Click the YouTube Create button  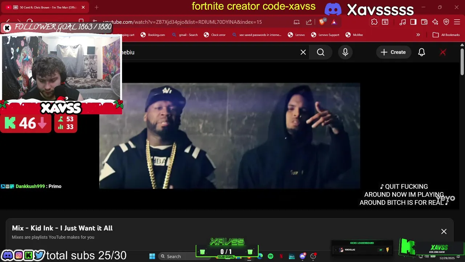click(393, 52)
